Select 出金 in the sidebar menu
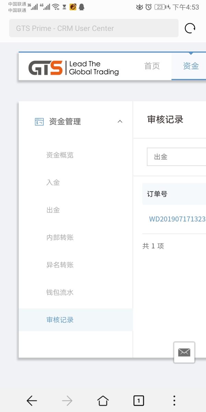Viewport: 206px width, 412px height. (x=53, y=210)
